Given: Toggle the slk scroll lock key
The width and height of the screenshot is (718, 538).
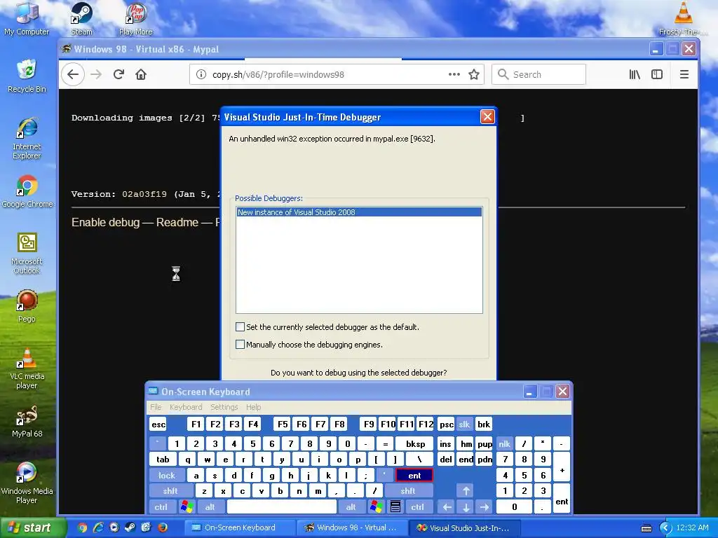Looking at the screenshot, I should [464, 424].
